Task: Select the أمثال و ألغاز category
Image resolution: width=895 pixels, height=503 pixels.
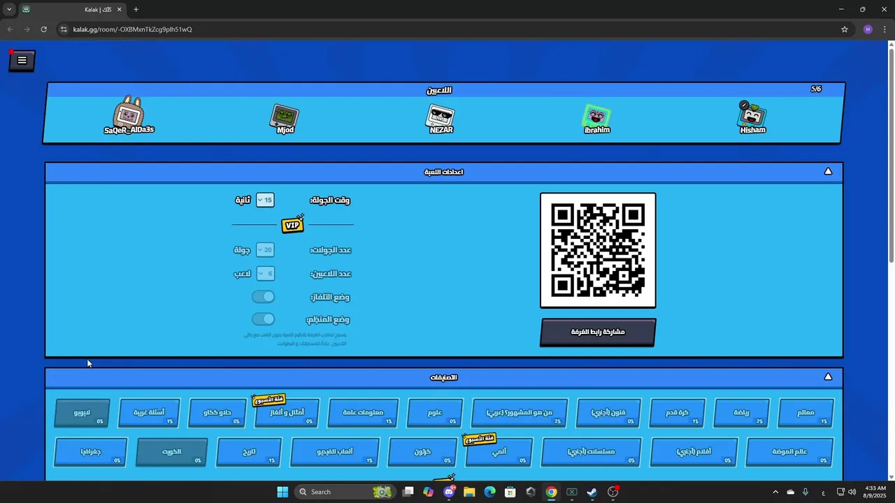Action: [287, 413]
